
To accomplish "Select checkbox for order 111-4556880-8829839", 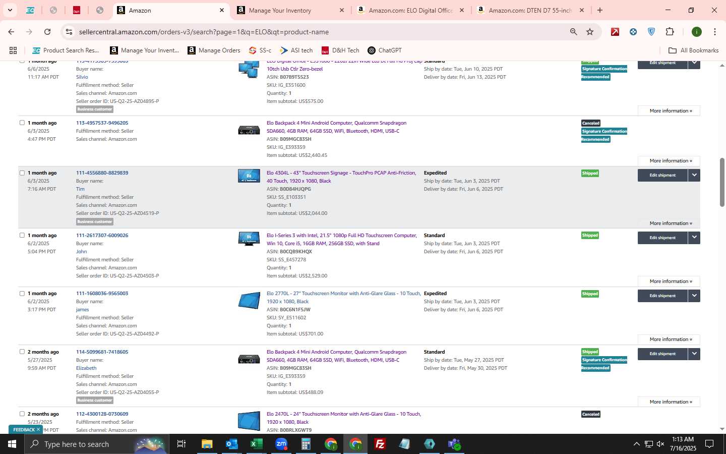I will click(x=22, y=173).
